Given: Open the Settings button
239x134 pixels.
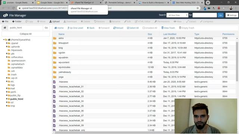Looking at the screenshot, I should point(232,15).
